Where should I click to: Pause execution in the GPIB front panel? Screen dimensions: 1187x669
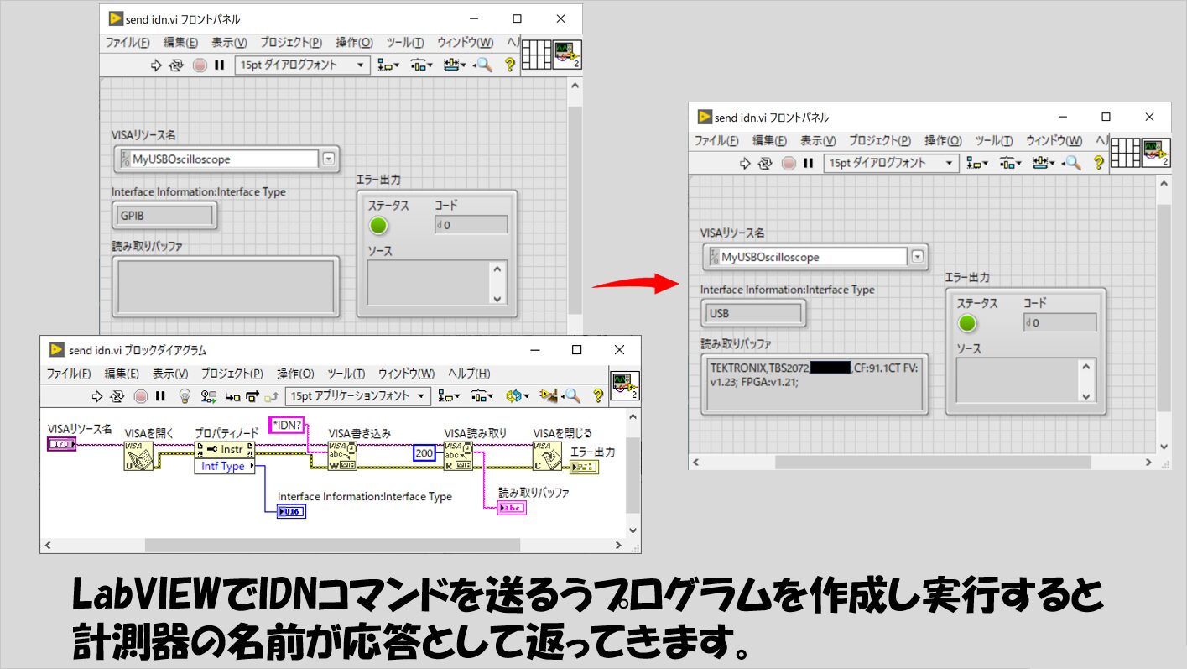(x=220, y=65)
